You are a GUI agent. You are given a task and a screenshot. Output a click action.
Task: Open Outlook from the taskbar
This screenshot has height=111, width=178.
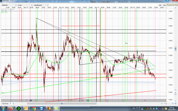click(26, 109)
